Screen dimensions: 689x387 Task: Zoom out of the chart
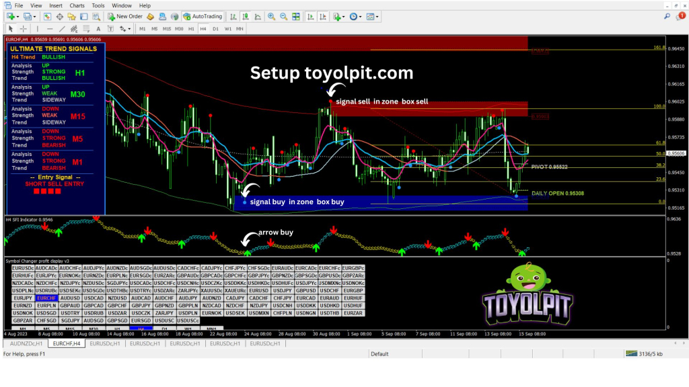coord(283,16)
